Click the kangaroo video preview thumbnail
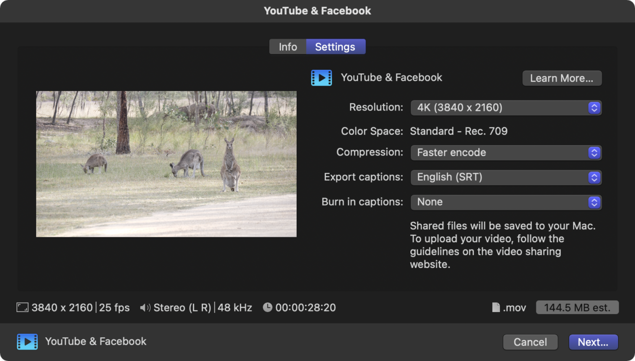 click(x=166, y=164)
